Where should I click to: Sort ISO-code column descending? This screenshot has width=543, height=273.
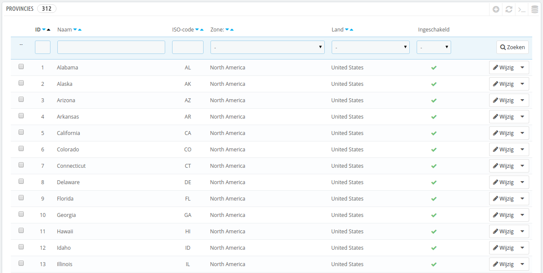tap(197, 30)
